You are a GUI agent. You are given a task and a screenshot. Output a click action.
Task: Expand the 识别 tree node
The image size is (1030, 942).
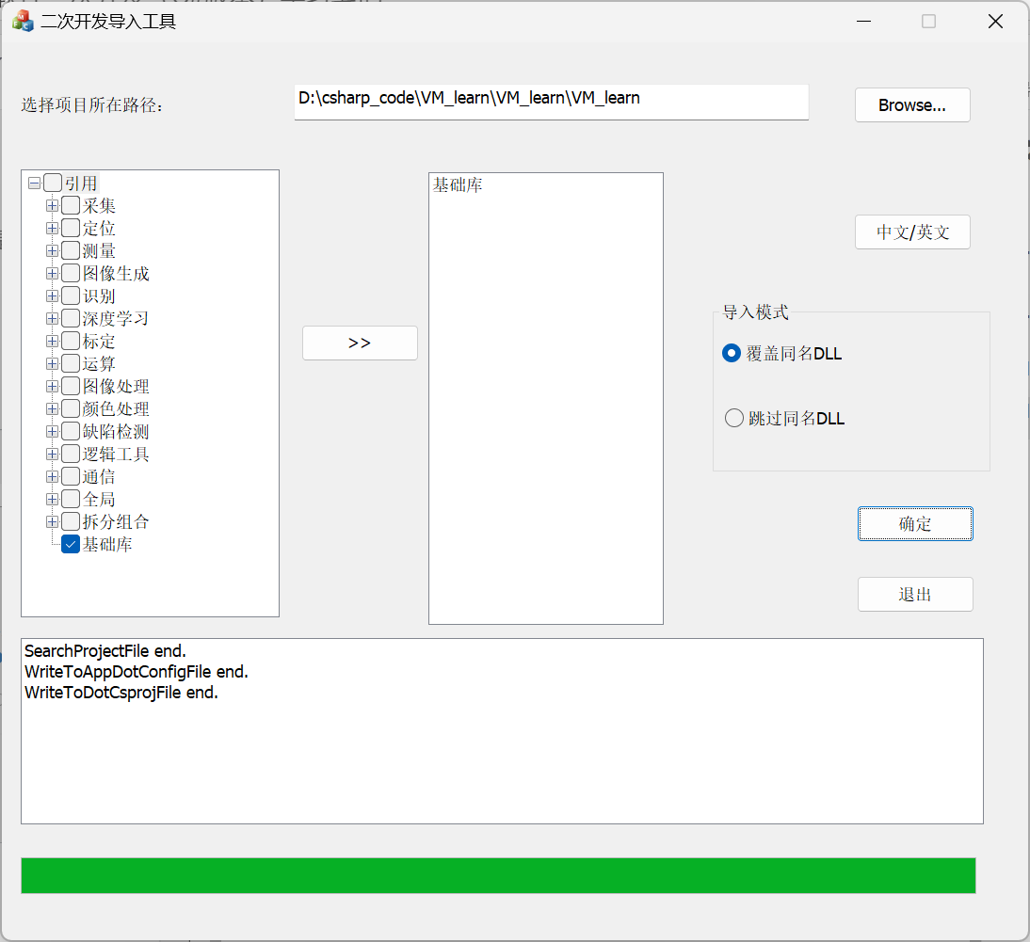52,295
